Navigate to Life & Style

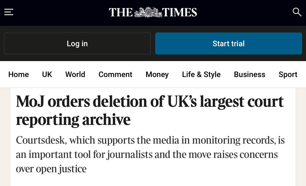[201, 75]
